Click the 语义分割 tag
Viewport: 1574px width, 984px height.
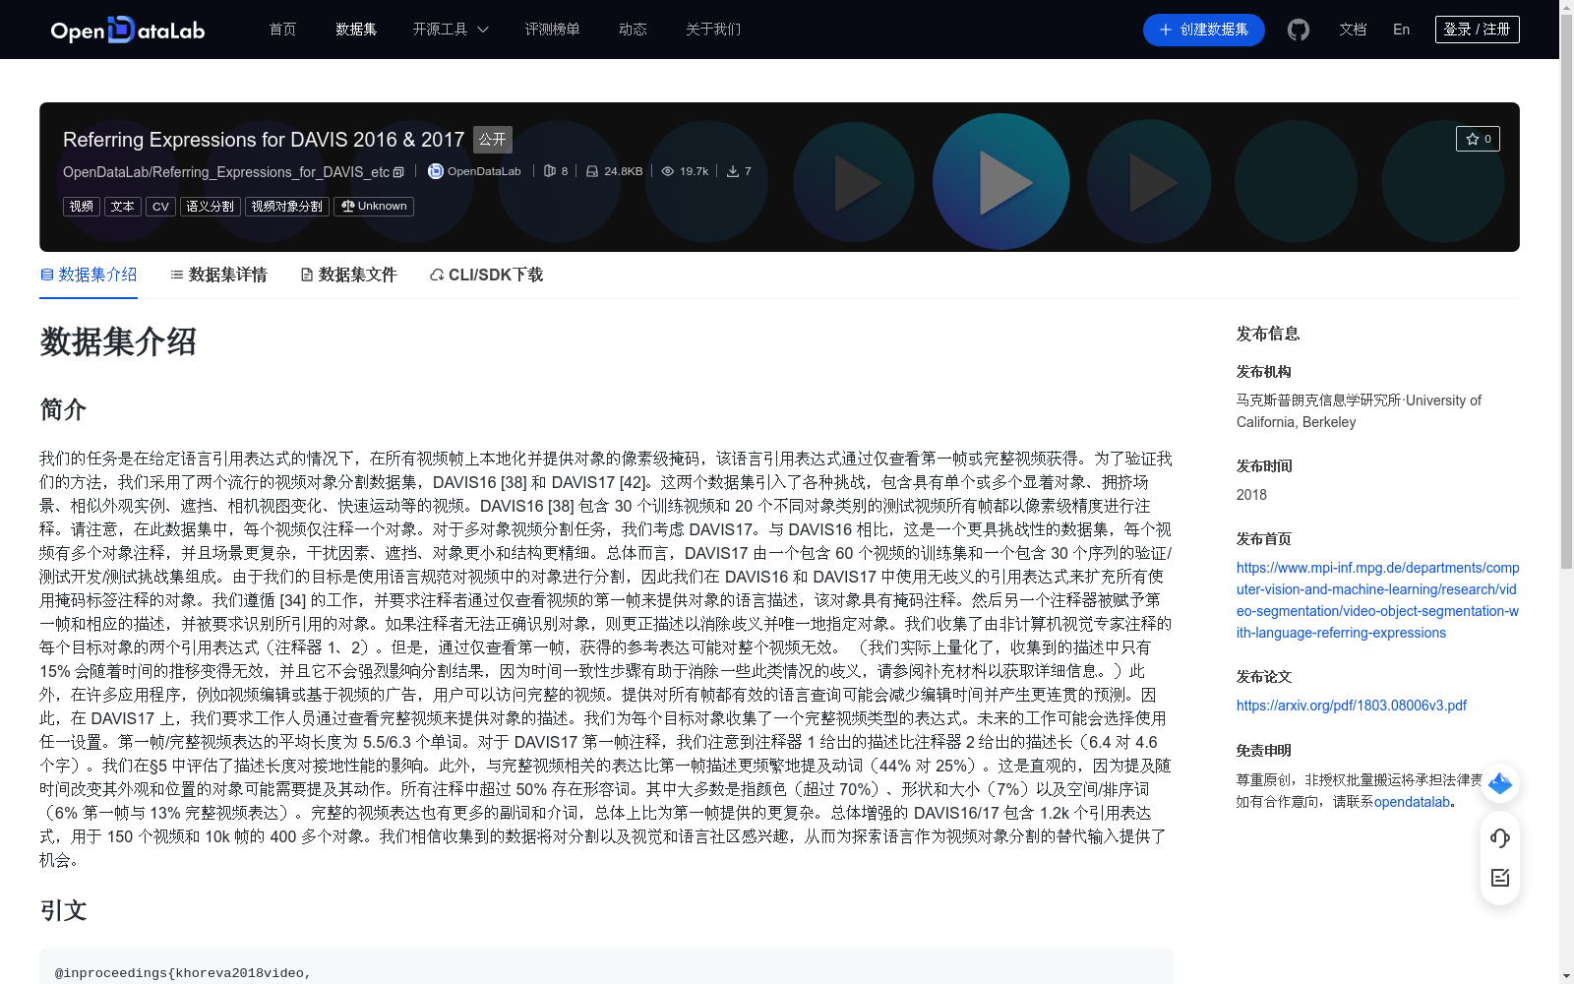click(211, 206)
